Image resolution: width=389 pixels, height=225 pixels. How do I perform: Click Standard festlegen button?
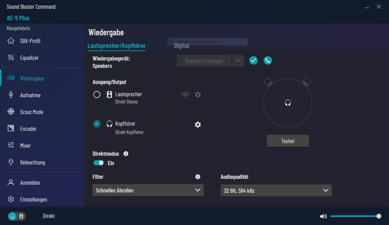pyautogui.click(x=204, y=61)
